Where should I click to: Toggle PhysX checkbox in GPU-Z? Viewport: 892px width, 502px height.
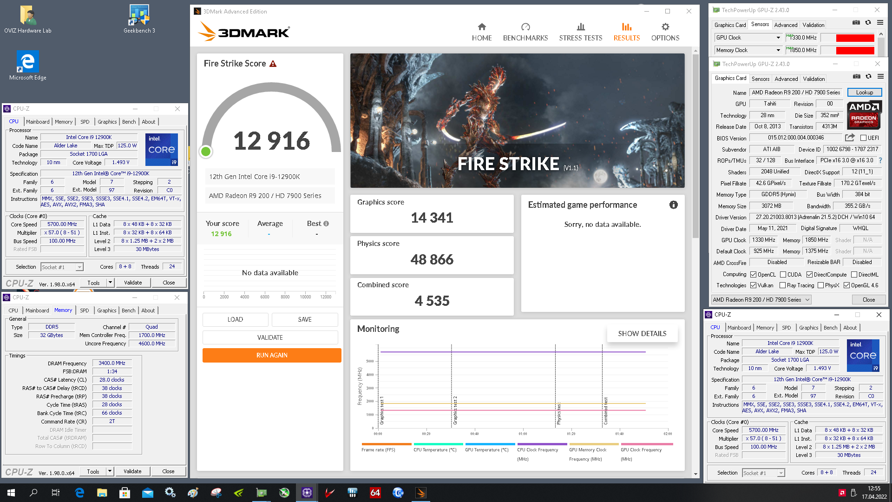[820, 285]
